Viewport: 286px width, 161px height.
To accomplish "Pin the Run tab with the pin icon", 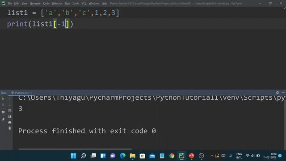I will [3, 119].
